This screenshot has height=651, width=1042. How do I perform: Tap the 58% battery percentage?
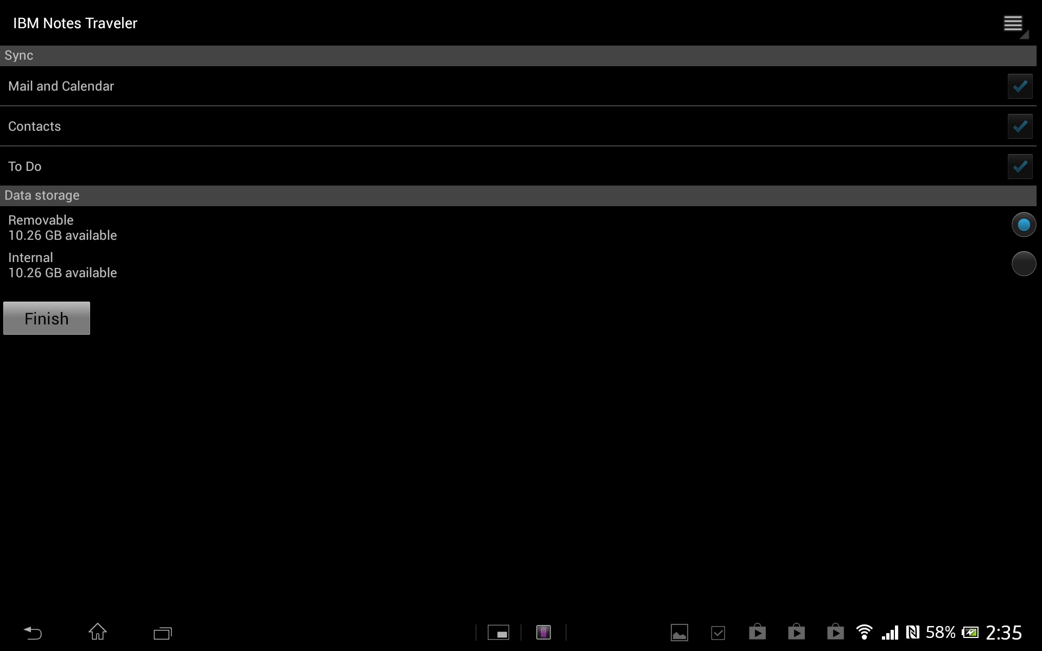coord(941,633)
